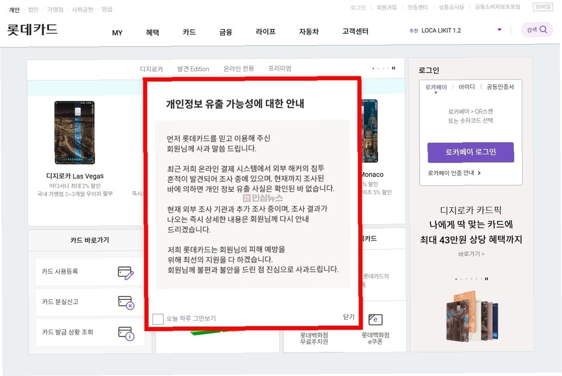Screen dimensions: 562x376
Task: Click the 로카페이 로그인 button
Action: (471, 152)
